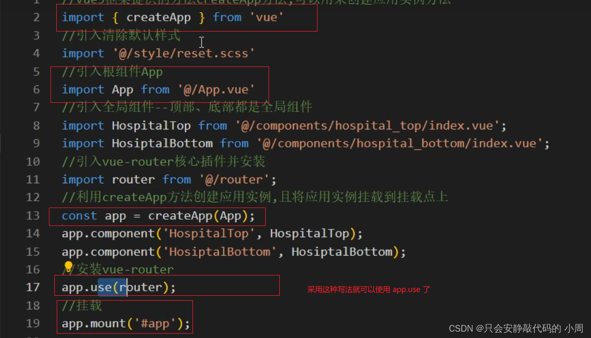Click 'app.component' on line 14
Screen dimensions: 591x338
tap(108, 234)
